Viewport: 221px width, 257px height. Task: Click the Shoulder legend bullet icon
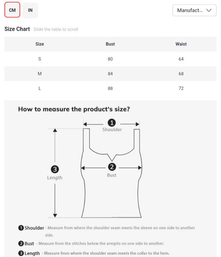(21, 228)
